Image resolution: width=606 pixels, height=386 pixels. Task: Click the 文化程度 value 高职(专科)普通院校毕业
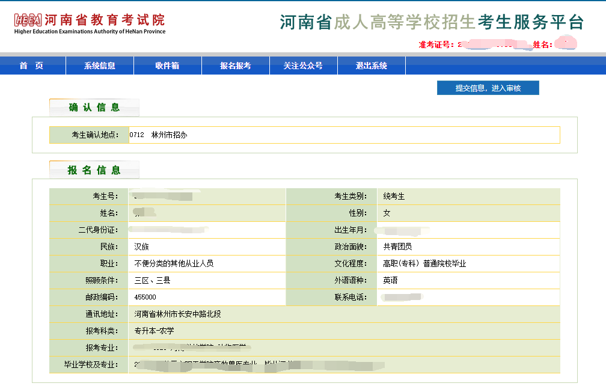[x=424, y=263]
